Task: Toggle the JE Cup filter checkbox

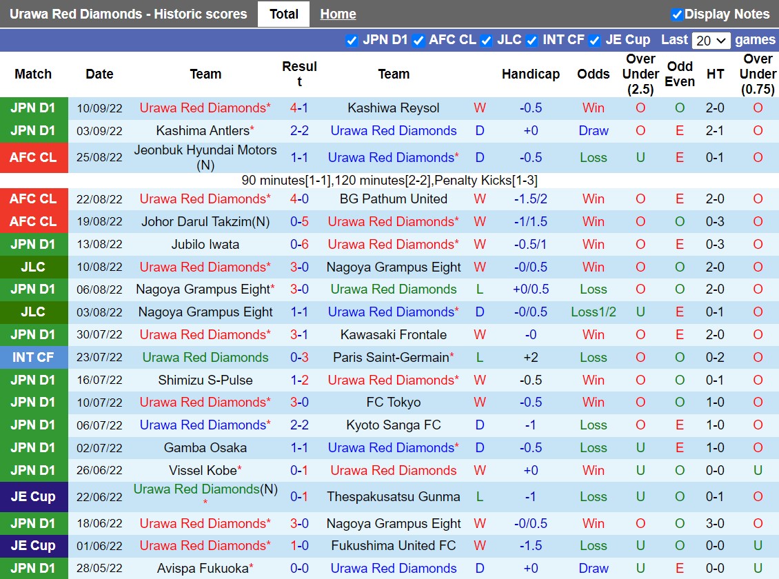Action: point(595,40)
